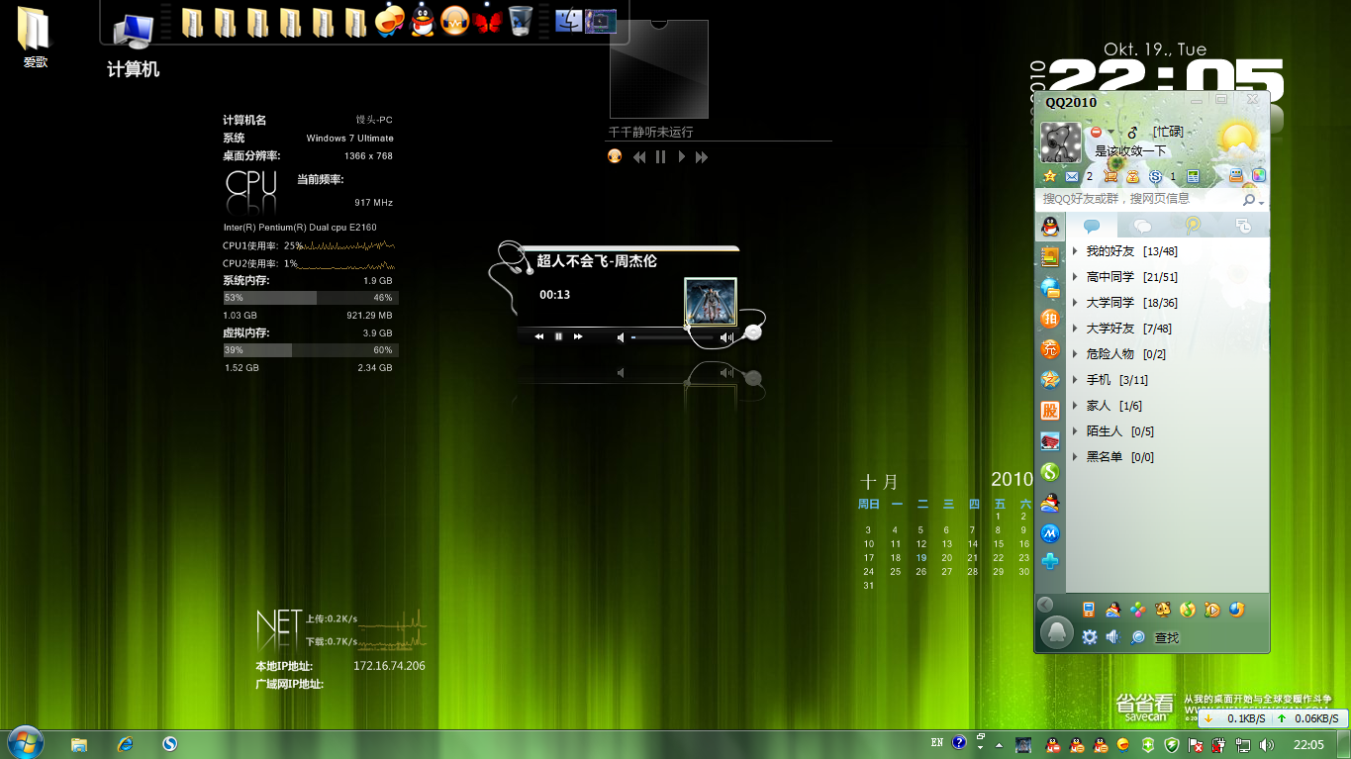This screenshot has height=759, width=1351.
Task: Open the QQ Live play icon in bottom bar
Action: pos(1211,610)
